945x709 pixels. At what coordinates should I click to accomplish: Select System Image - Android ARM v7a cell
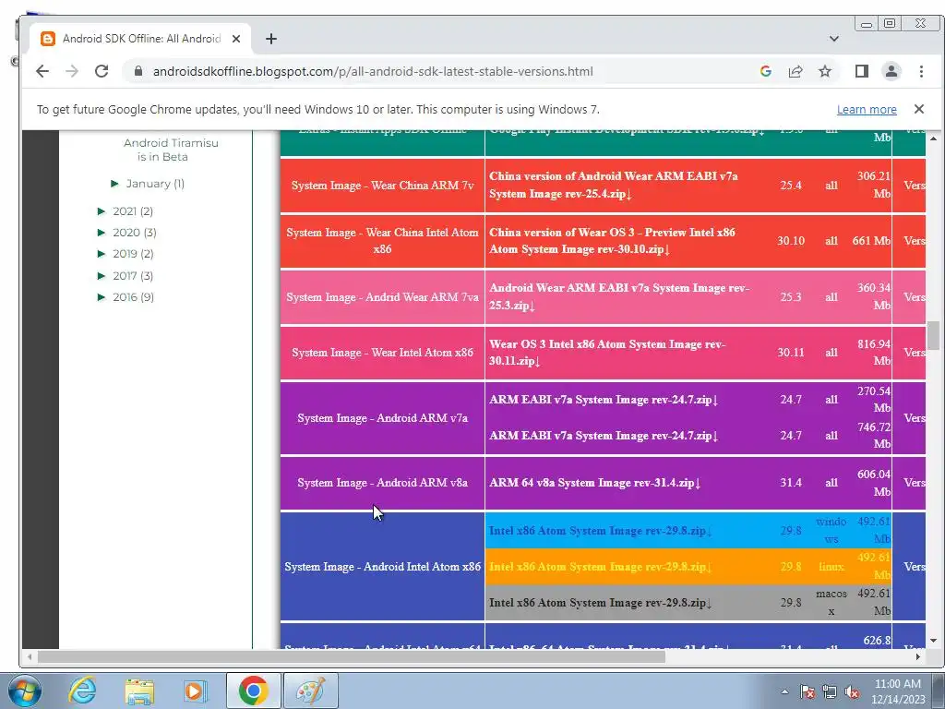383,418
